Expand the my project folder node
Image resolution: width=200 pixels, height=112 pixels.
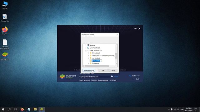pyautogui.click(x=88, y=58)
